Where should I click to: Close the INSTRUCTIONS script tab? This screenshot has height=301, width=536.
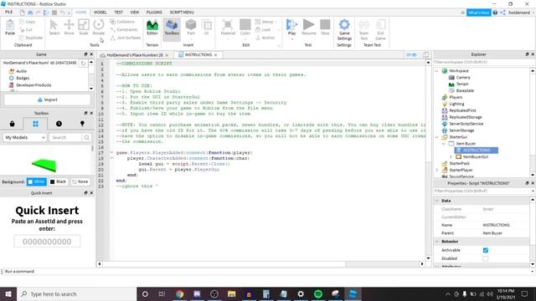click(216, 55)
